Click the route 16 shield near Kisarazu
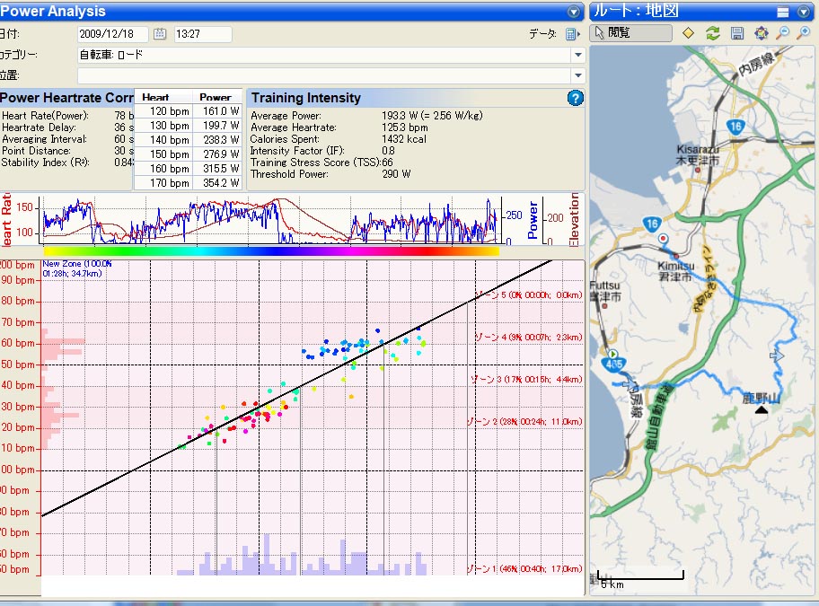 tap(735, 127)
